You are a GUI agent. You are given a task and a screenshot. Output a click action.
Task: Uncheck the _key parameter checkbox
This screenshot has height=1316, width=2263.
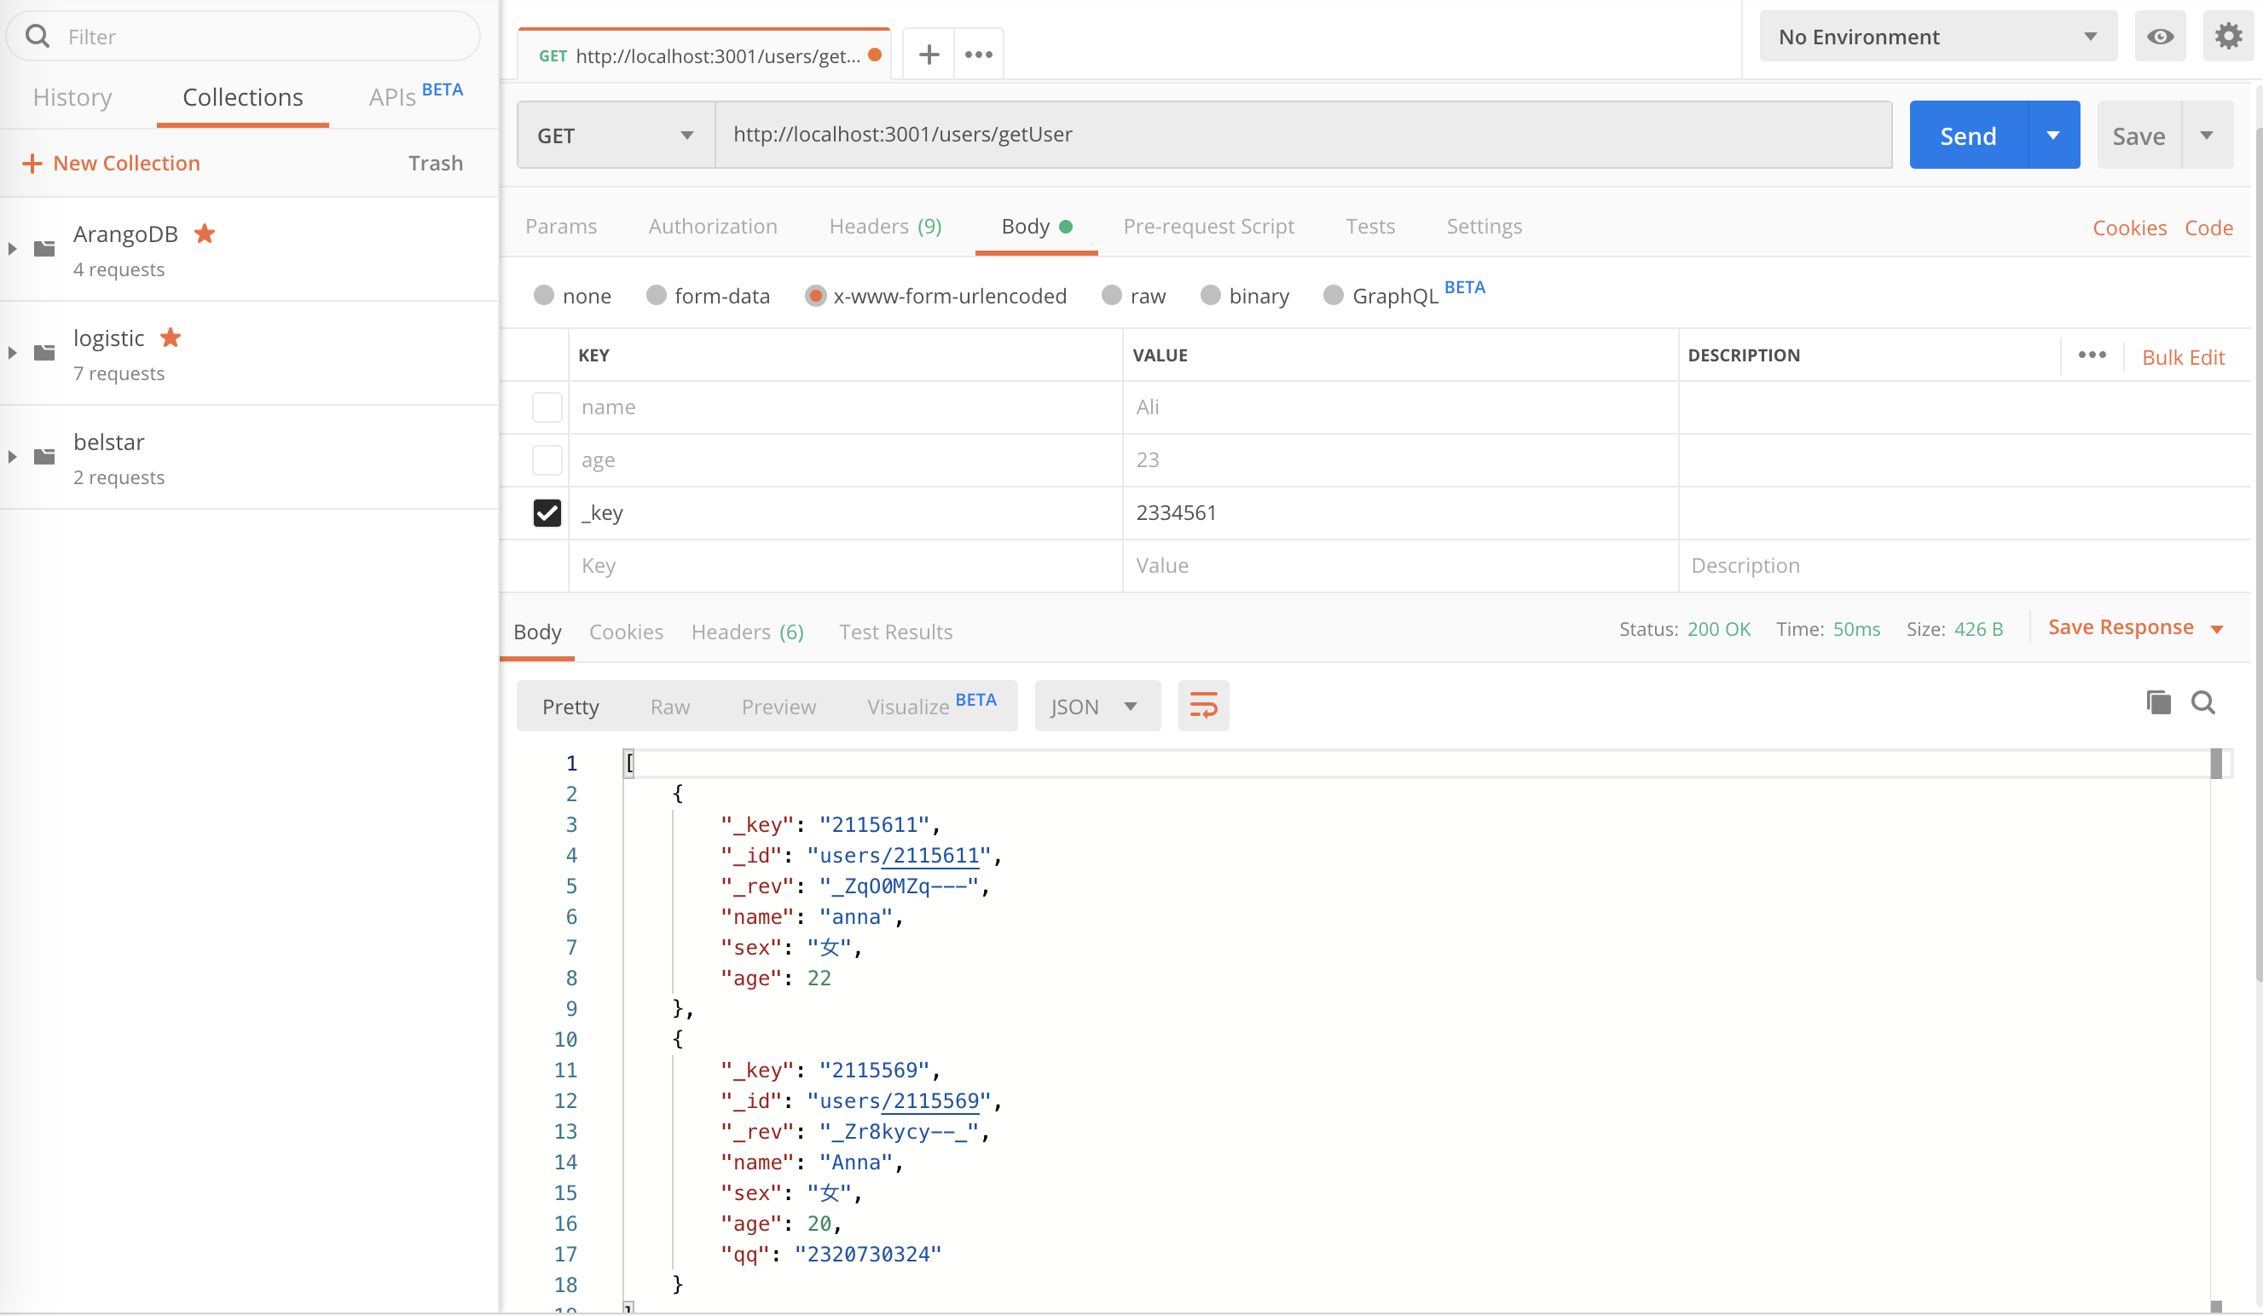click(547, 512)
